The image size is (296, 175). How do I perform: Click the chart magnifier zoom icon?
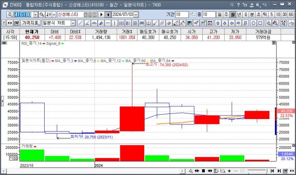(x=268, y=23)
